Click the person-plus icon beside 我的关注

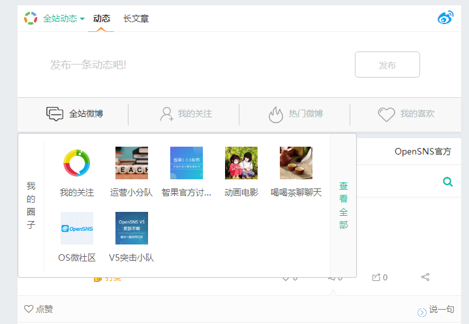click(x=166, y=114)
